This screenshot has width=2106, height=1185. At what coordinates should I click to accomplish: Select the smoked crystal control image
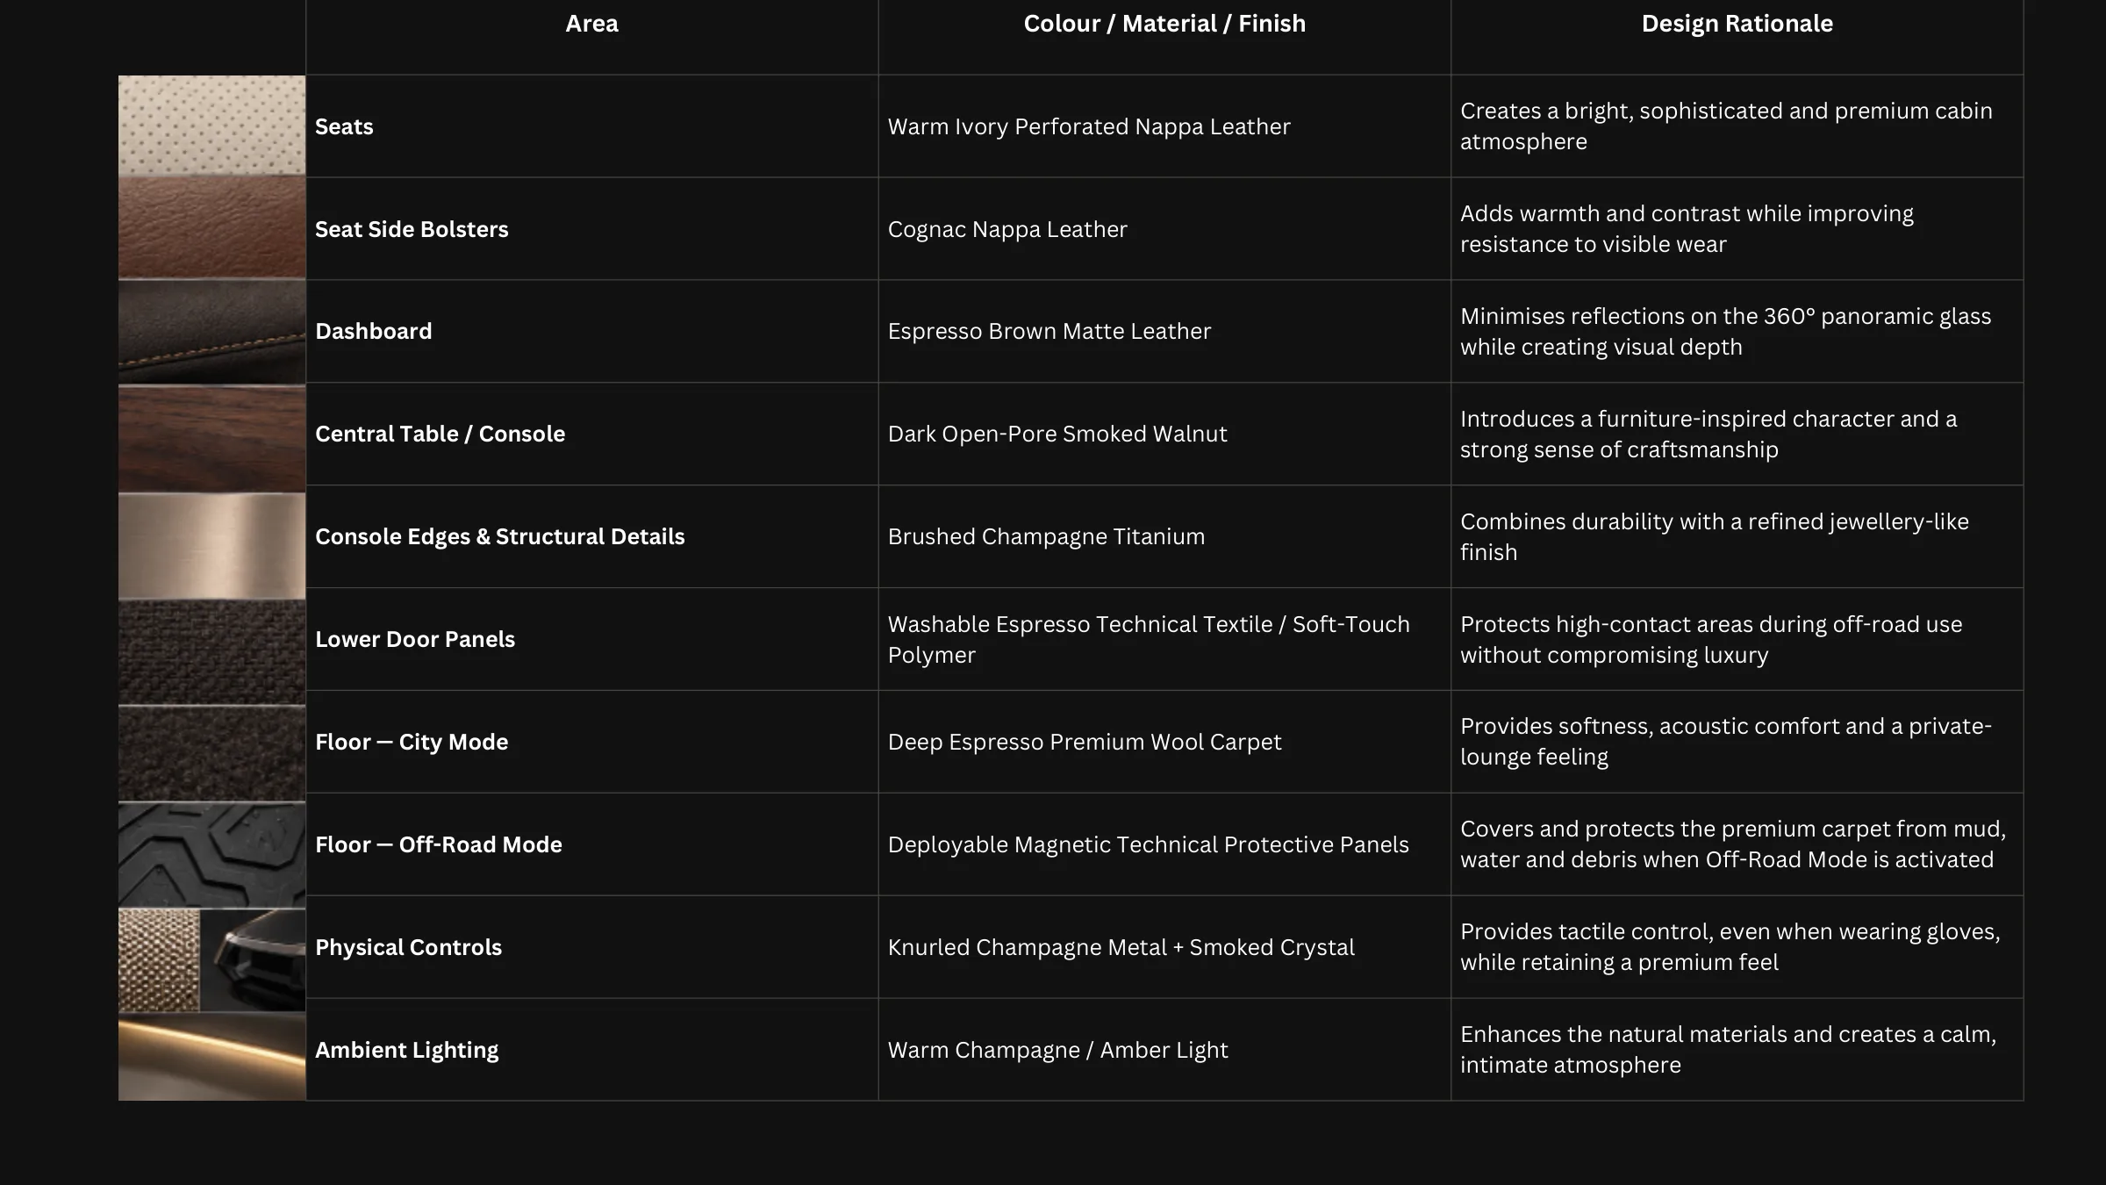coord(253,960)
